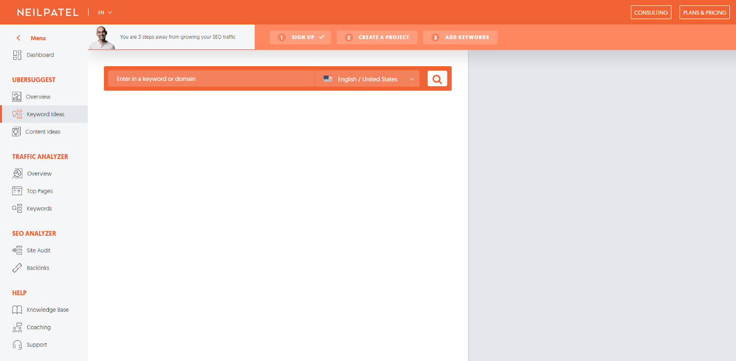Click the ADD KEYWORDS step button
Screen dimensions: 736x361
460,37
